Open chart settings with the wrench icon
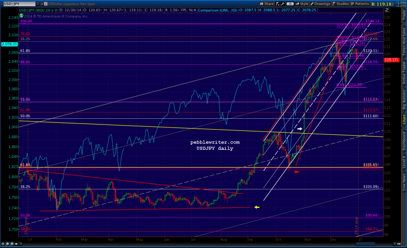Screen dimensions: 407x248 pyautogui.click(x=283, y=4)
